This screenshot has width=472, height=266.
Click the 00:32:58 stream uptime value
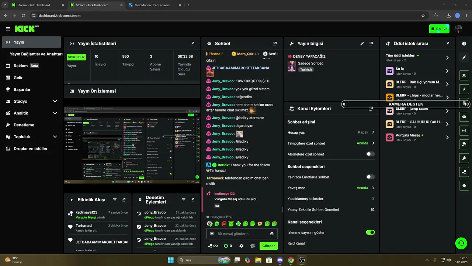pos(185,57)
